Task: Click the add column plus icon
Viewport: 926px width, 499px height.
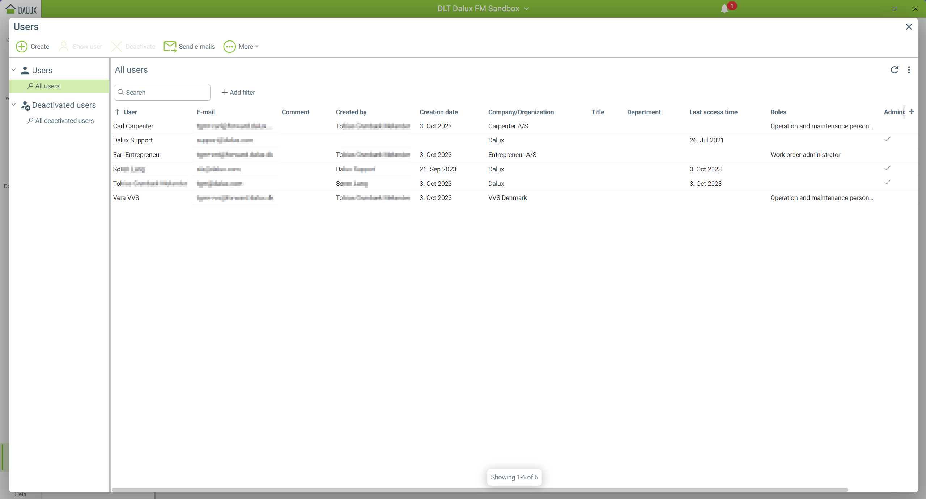Action: [x=912, y=112]
